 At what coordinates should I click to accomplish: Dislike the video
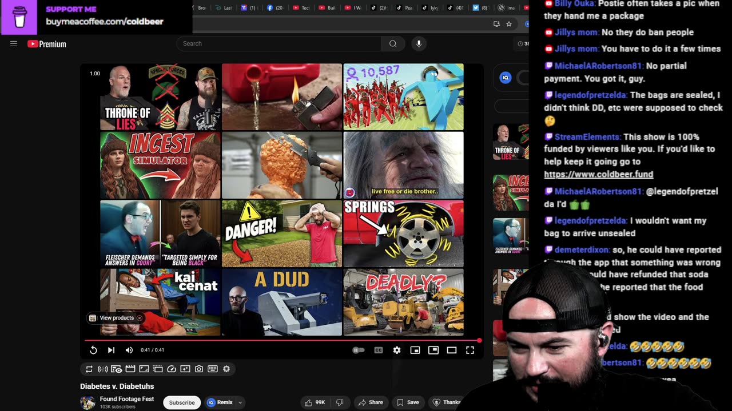[x=339, y=402]
